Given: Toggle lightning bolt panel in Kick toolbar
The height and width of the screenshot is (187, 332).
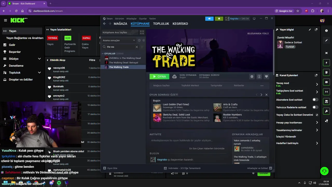Looking at the screenshot, I should 326,63.
